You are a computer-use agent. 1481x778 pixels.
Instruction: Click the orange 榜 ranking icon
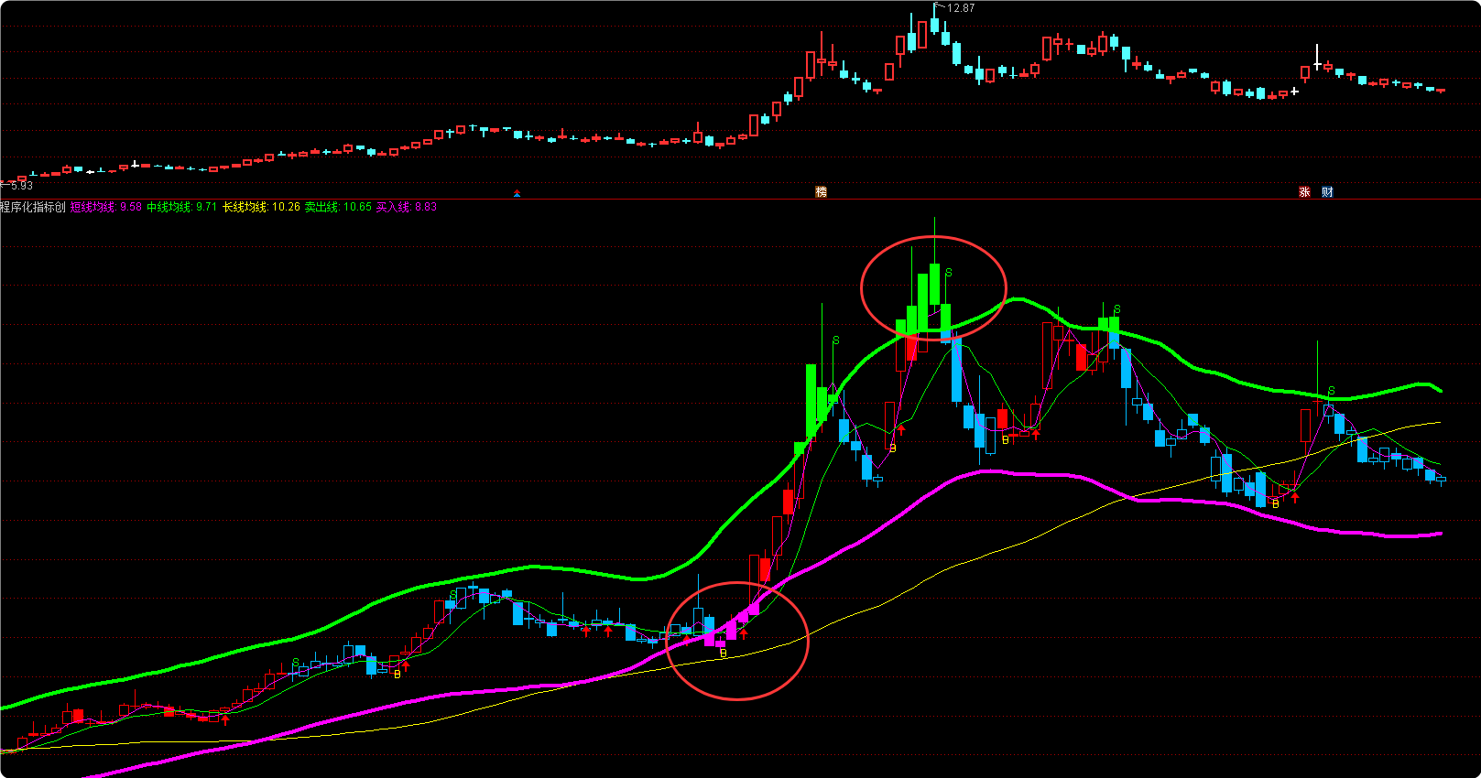coord(821,192)
